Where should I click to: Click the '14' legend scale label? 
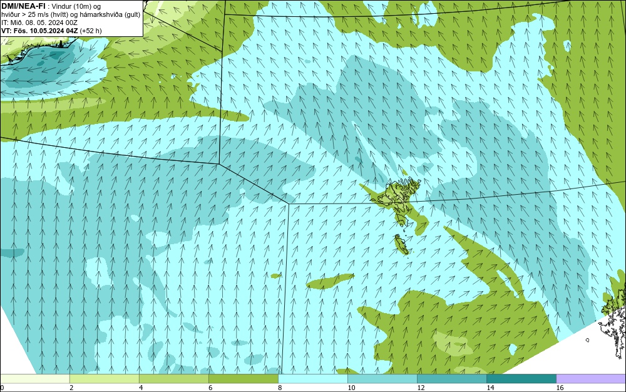(490, 388)
